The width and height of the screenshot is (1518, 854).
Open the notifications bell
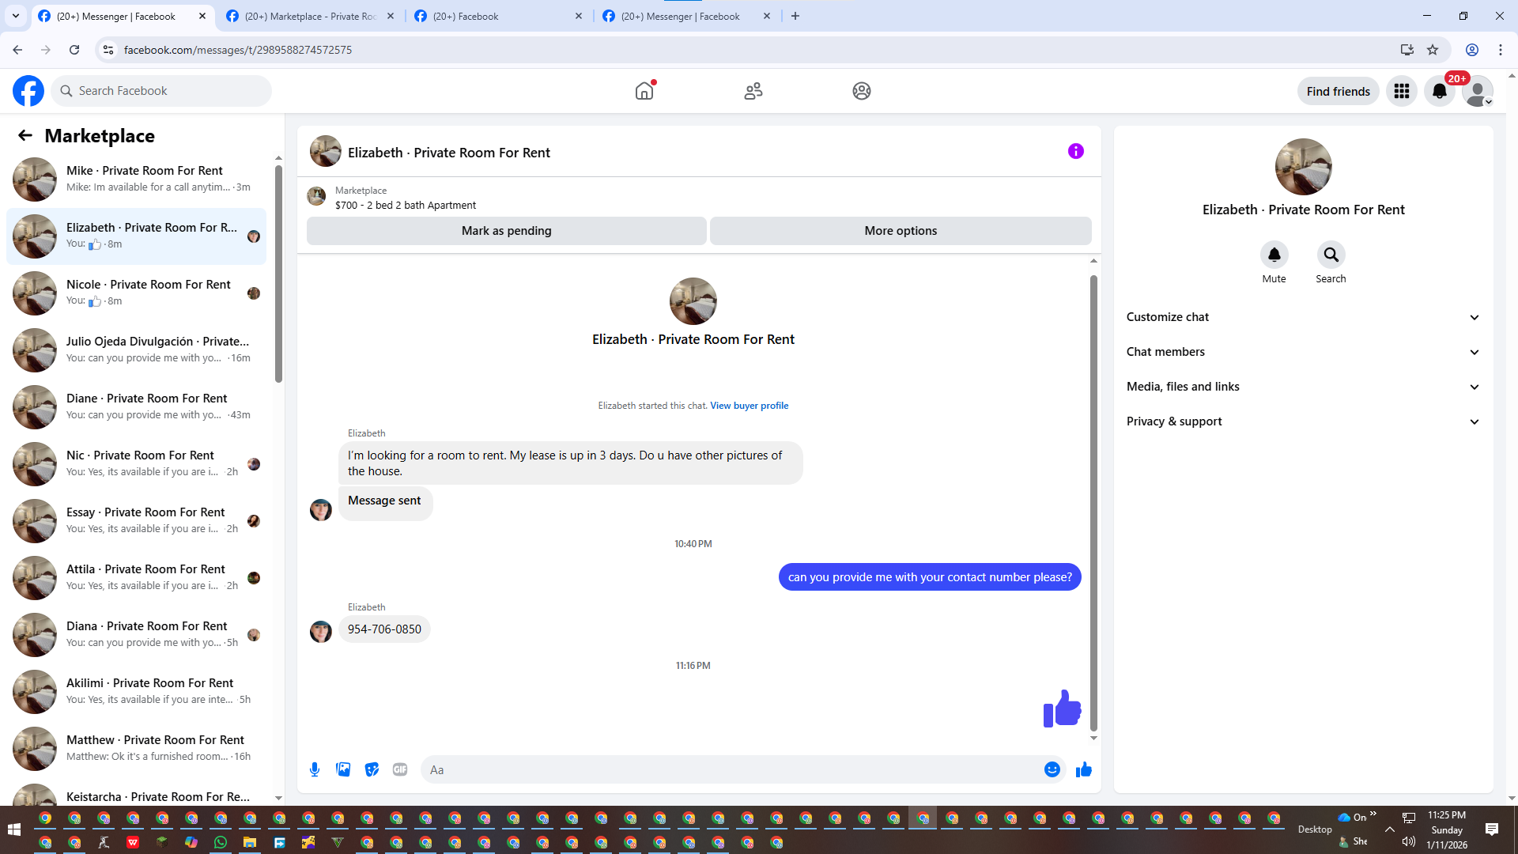[1440, 91]
